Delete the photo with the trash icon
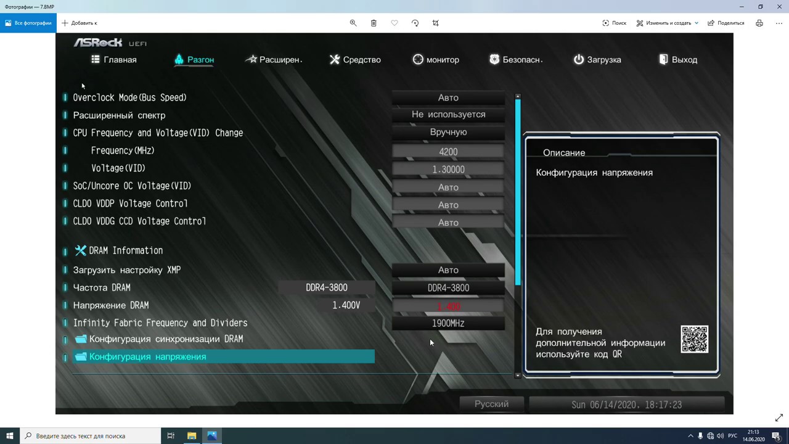The height and width of the screenshot is (444, 789). coord(374,23)
